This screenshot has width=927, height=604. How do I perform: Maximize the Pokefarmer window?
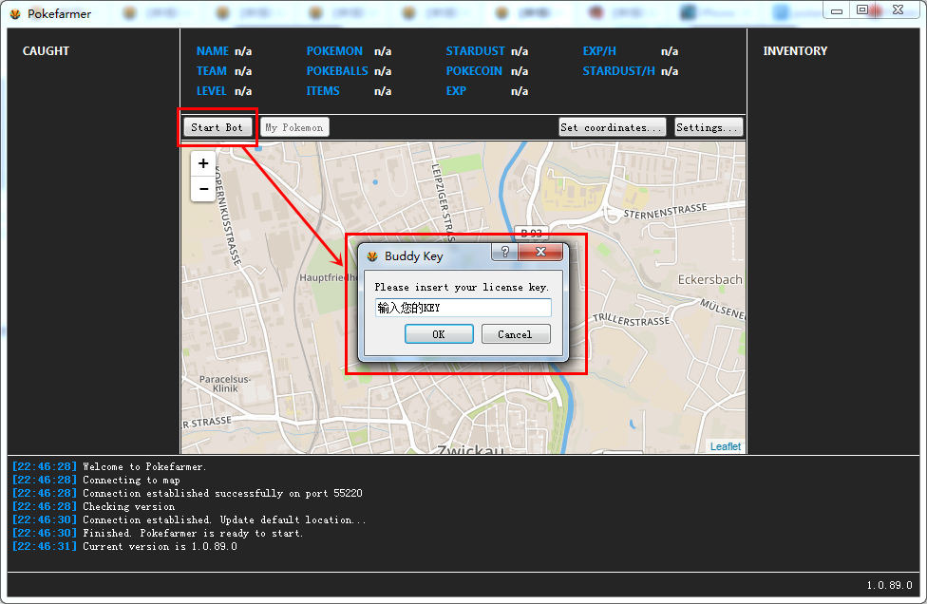862,9
